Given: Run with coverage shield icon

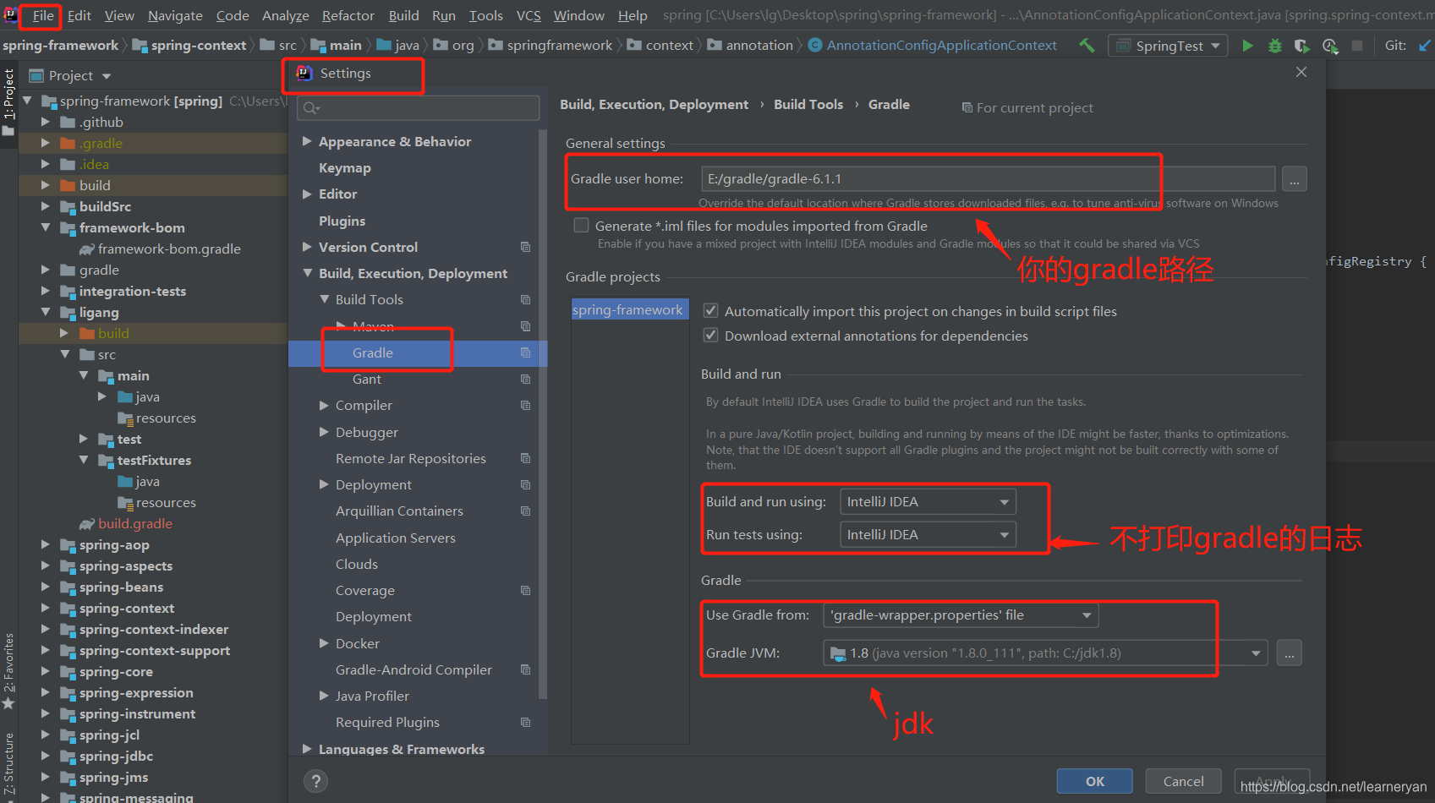Looking at the screenshot, I should point(1302,46).
